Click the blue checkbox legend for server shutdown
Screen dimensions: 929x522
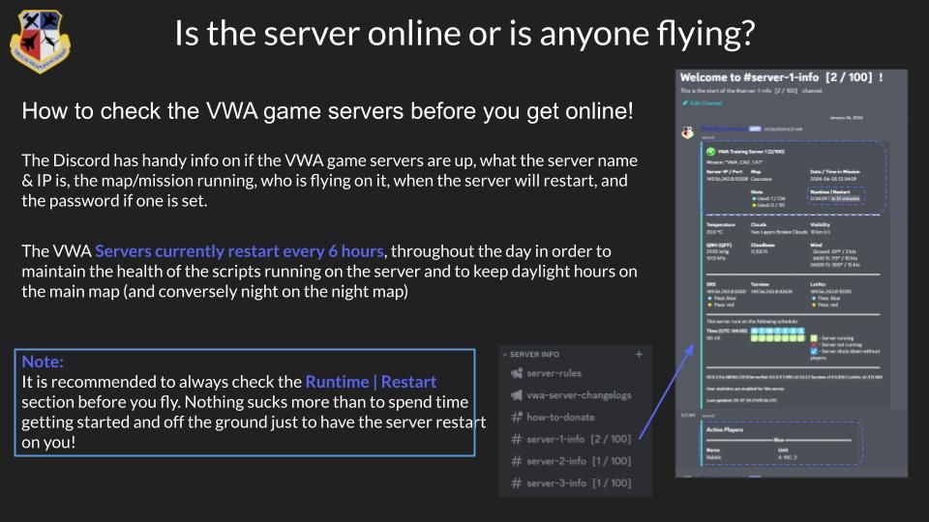[814, 351]
